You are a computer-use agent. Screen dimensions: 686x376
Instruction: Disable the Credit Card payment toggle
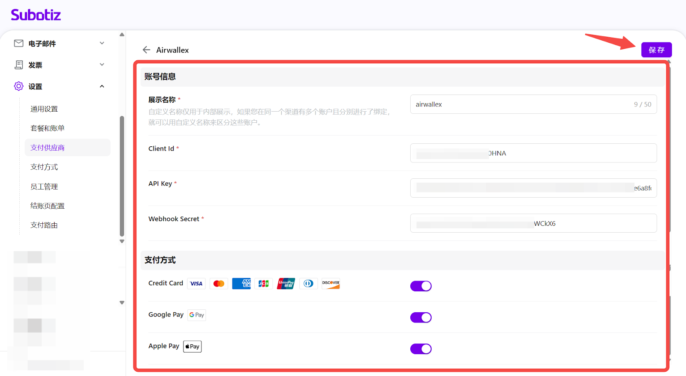[421, 286]
